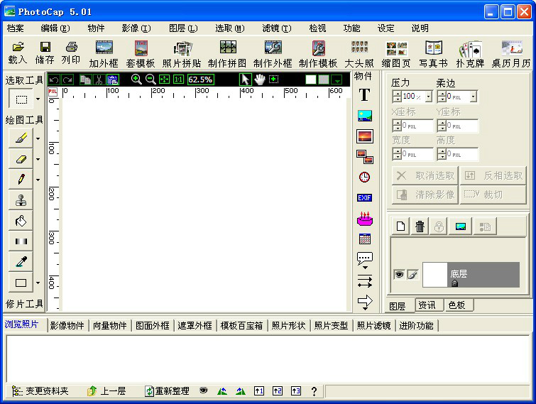Toggle visibility eye of 底层 layer
This screenshot has width=536, height=404.
coord(399,275)
